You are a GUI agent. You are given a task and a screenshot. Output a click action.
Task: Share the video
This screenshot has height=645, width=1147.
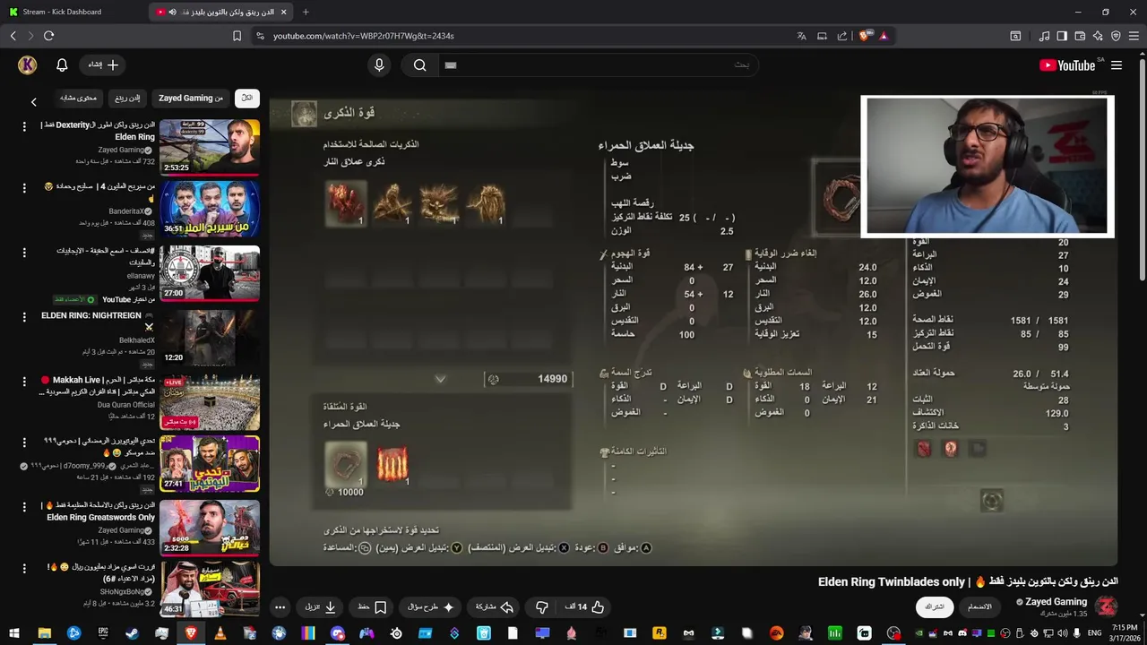494,607
